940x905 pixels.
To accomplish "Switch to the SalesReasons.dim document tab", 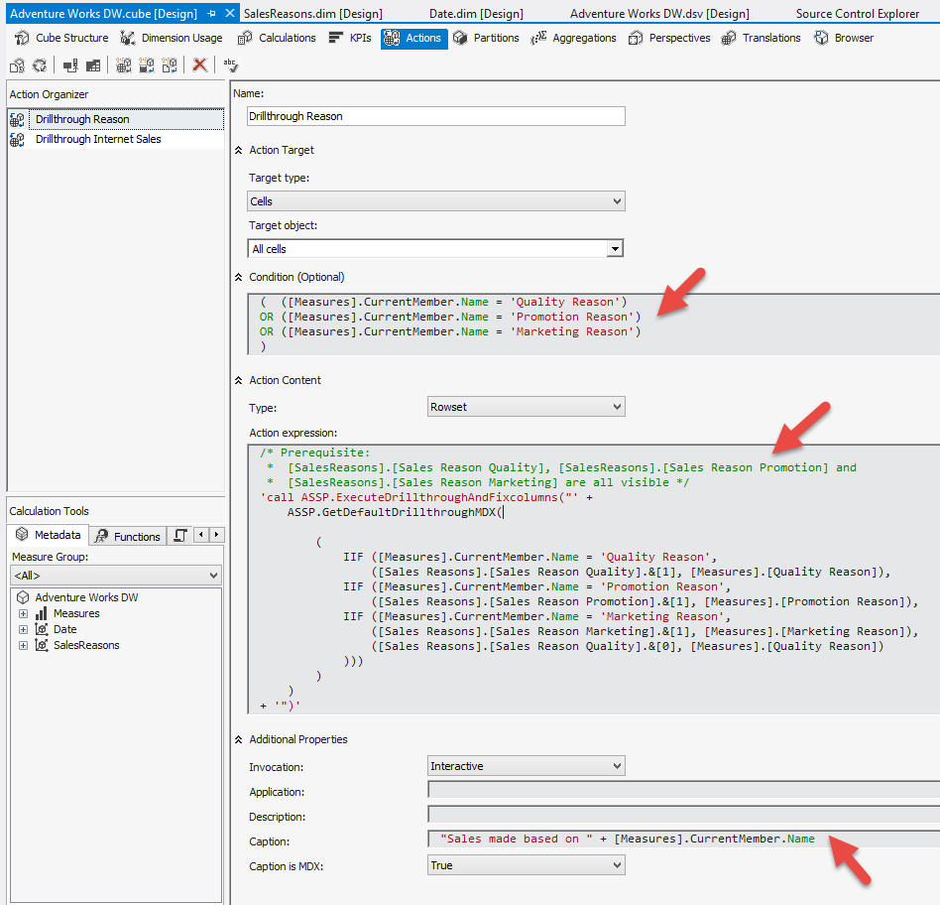I will pos(313,13).
